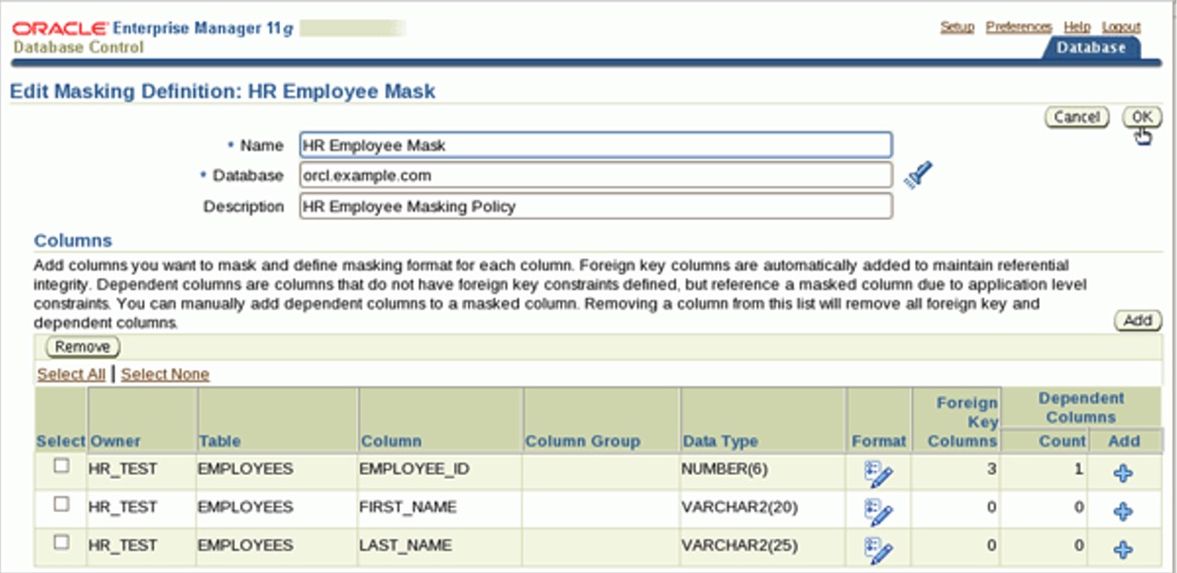Focus the Database input field
The height and width of the screenshot is (573, 1177).
tap(595, 175)
